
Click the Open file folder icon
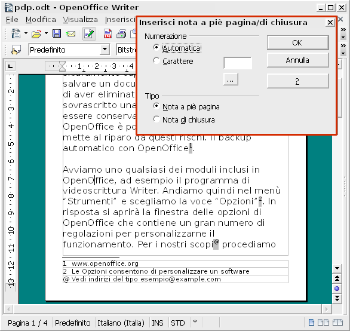[36, 33]
